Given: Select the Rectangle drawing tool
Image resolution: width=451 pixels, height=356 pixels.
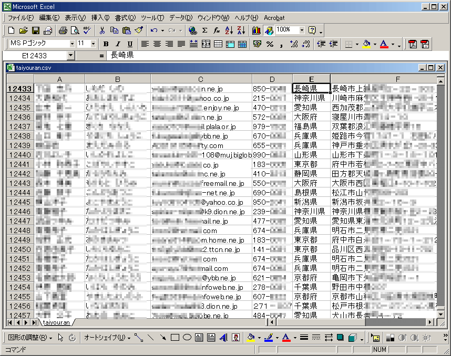Looking at the screenshot, I should [x=175, y=337].
